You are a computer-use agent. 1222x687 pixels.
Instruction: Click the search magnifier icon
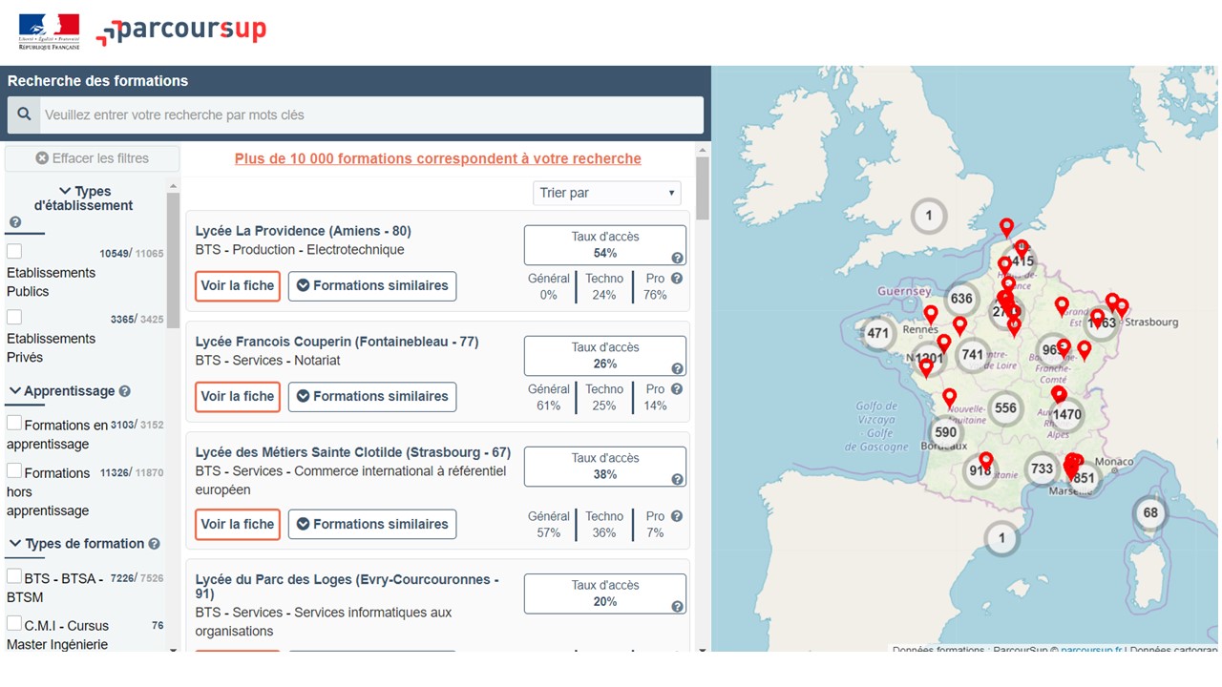click(x=25, y=114)
